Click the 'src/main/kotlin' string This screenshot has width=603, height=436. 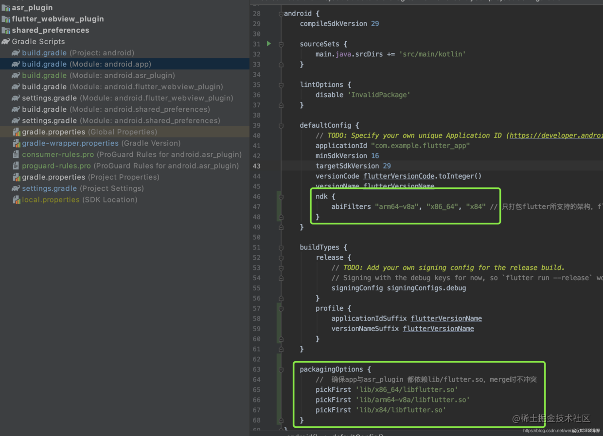pos(432,54)
